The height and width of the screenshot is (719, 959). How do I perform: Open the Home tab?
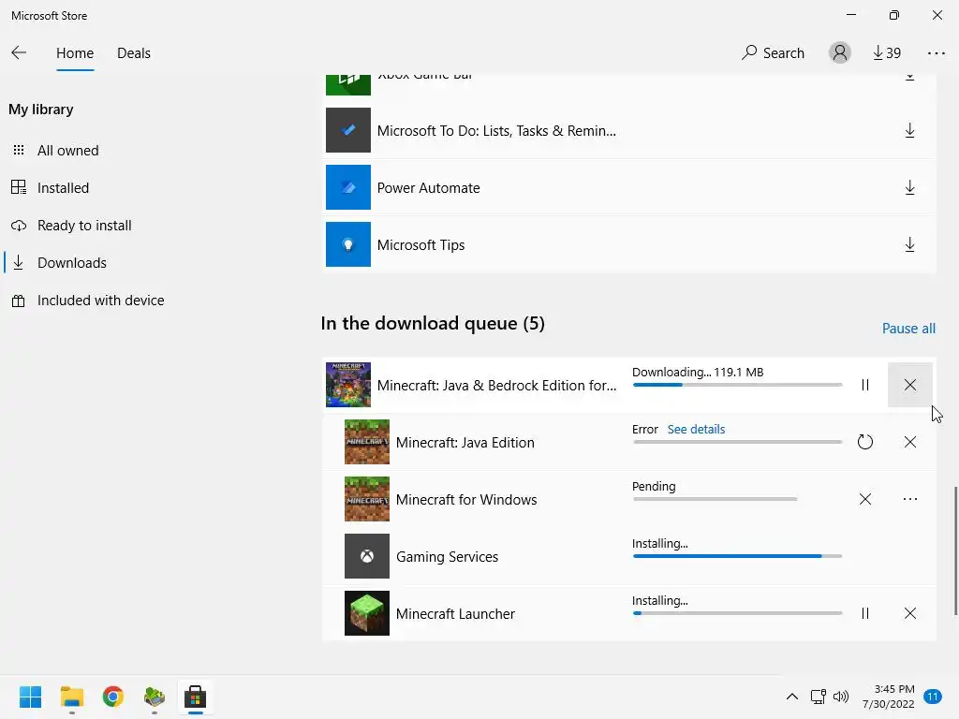pyautogui.click(x=75, y=53)
